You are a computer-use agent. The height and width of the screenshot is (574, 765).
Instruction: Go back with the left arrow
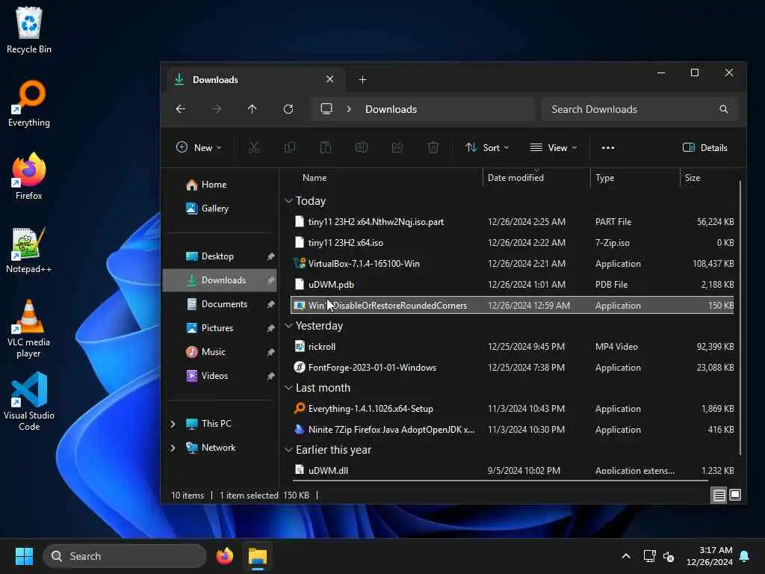(x=181, y=109)
